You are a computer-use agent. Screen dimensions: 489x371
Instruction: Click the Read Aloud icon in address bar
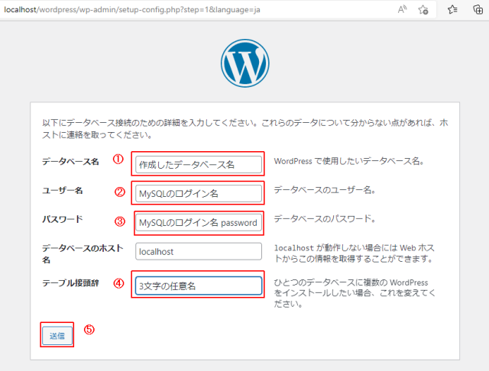403,9
